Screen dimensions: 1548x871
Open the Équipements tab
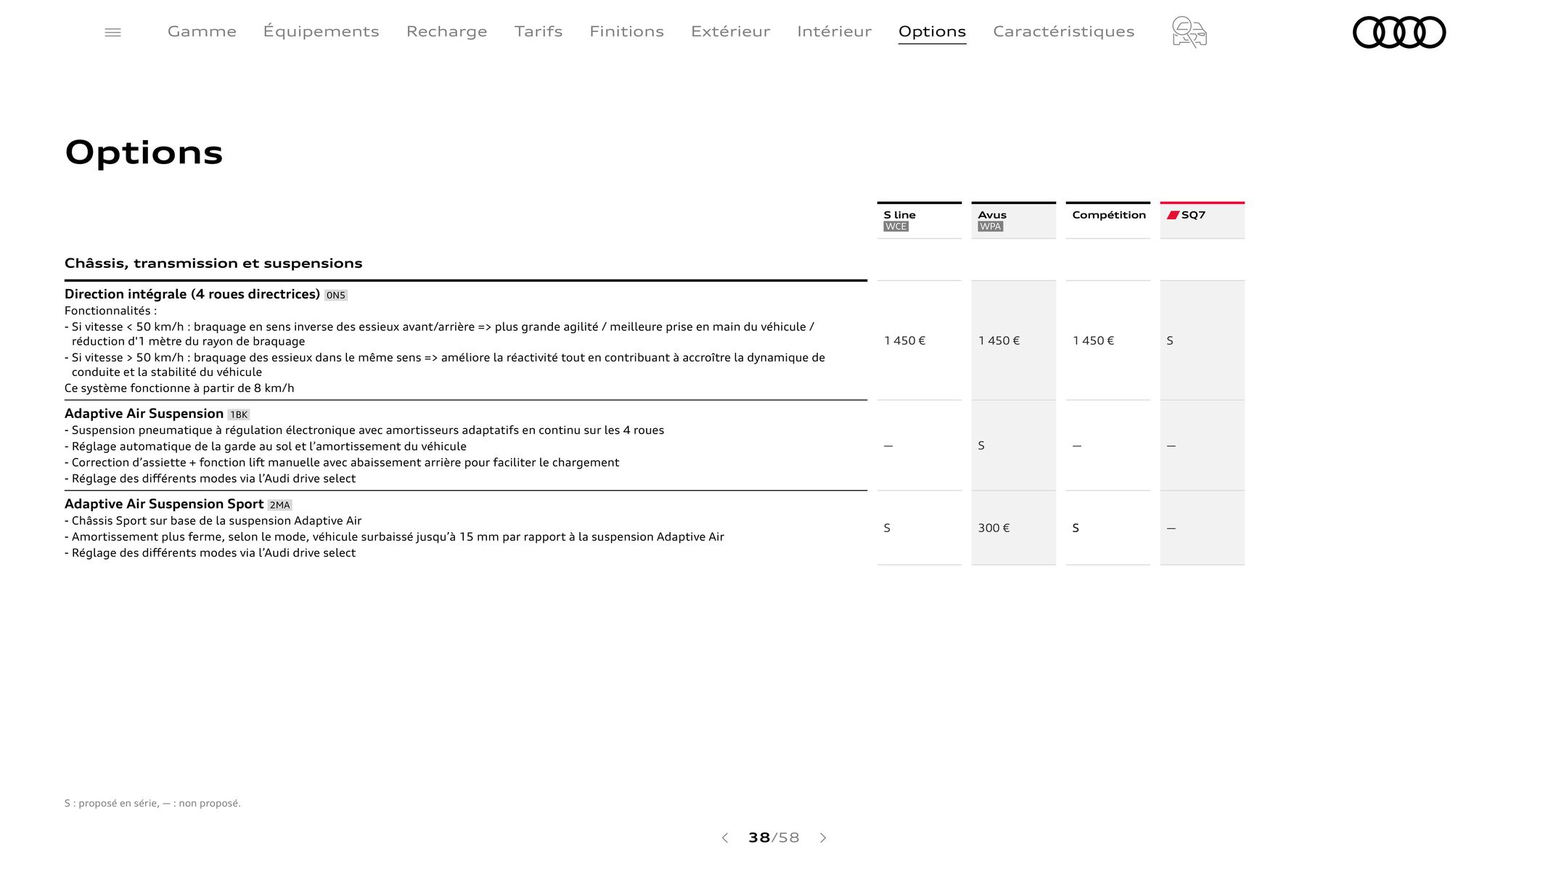321,31
